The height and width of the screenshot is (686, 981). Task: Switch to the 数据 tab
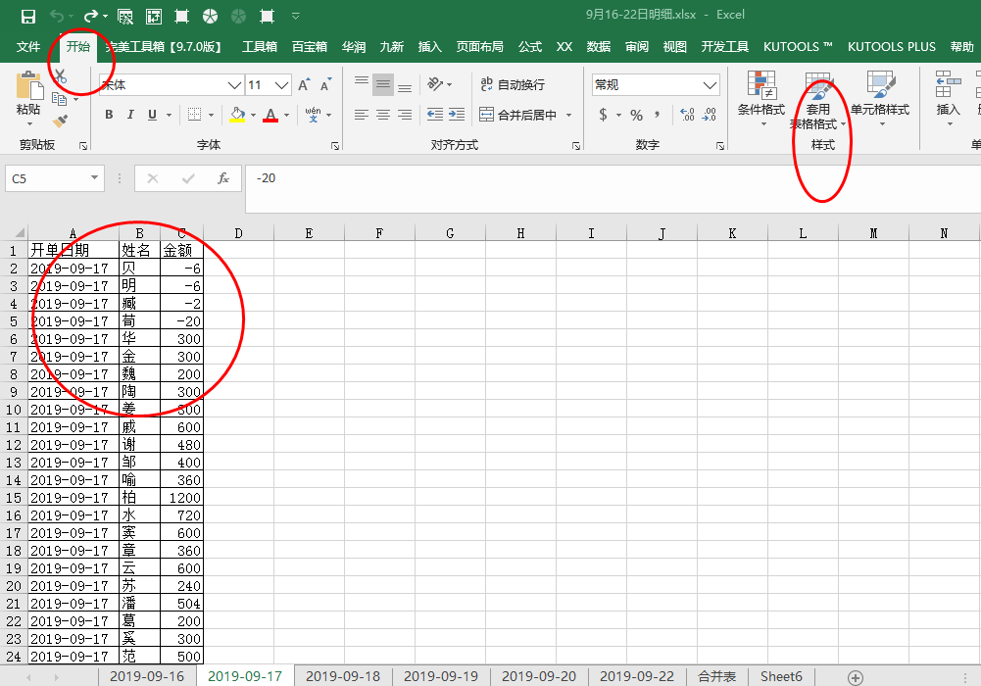tap(598, 47)
